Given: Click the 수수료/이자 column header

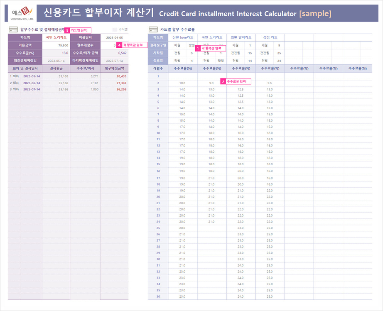Looking at the screenshot, I should 85,69.
